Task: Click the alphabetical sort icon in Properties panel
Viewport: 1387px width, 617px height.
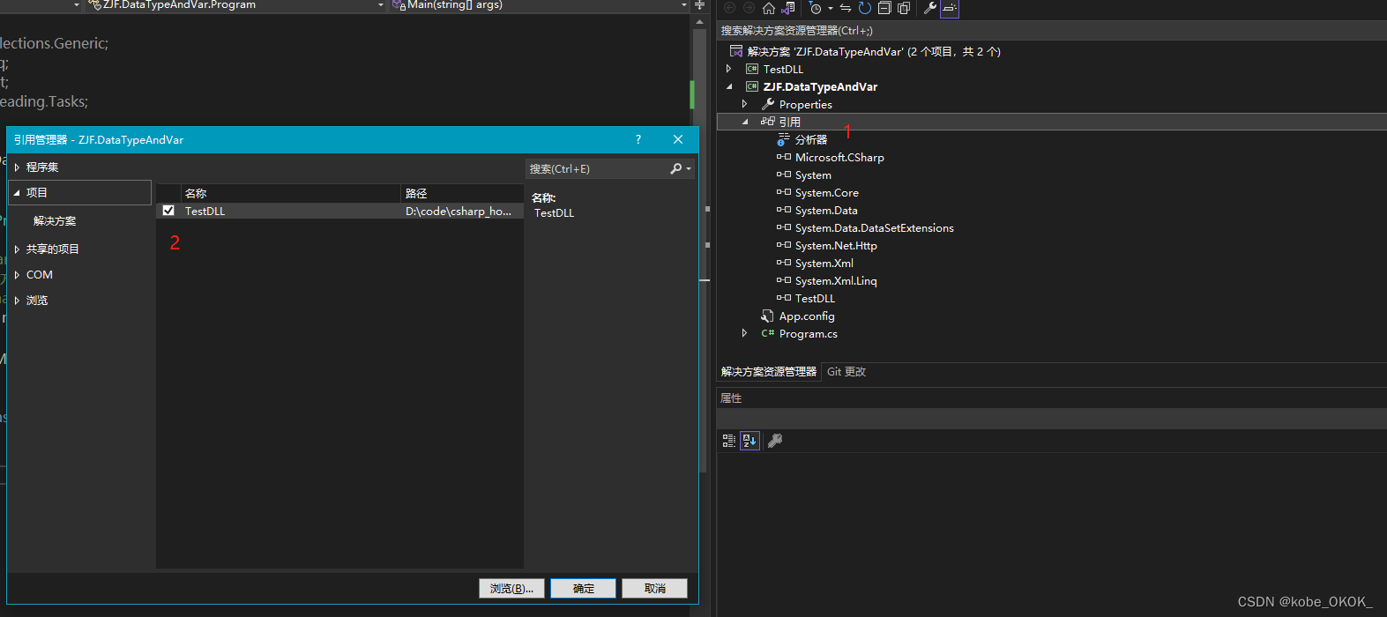Action: pyautogui.click(x=749, y=441)
